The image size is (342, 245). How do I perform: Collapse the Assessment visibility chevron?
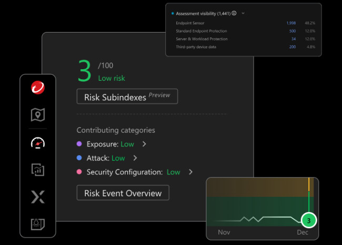click(x=243, y=13)
